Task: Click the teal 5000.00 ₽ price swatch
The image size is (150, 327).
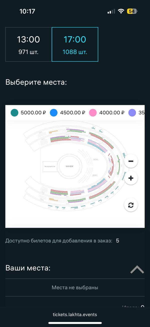Action: [15, 113]
